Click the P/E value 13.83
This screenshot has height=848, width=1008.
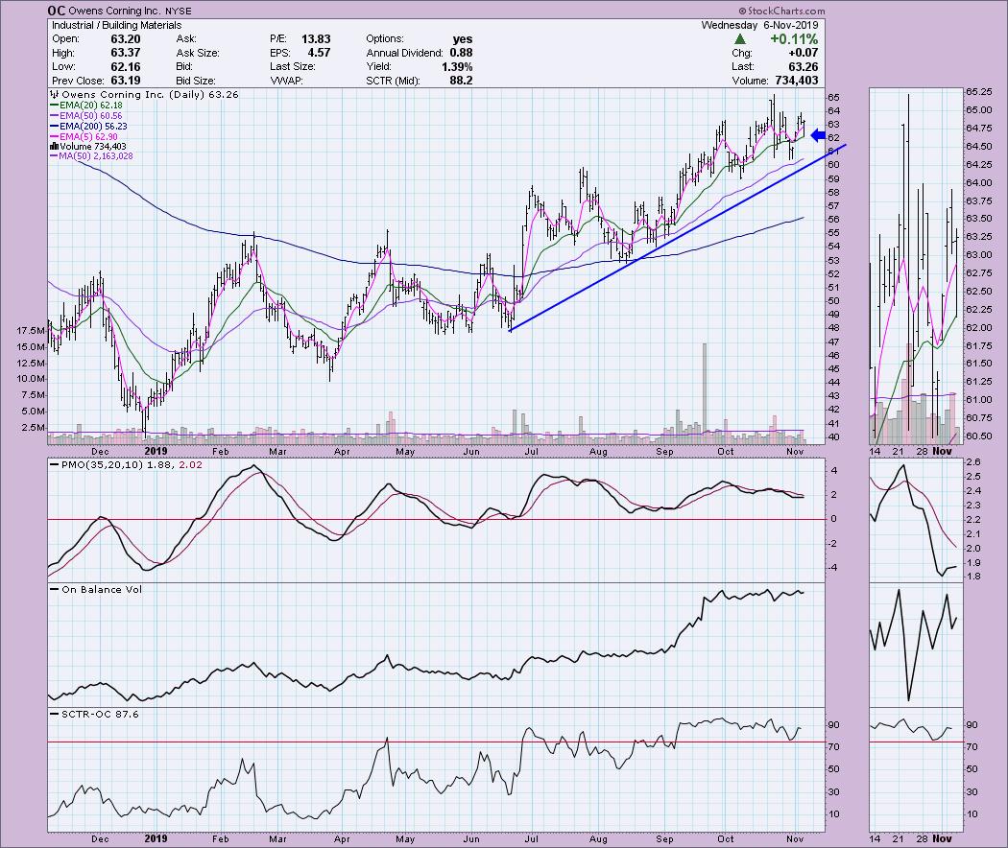(316, 39)
